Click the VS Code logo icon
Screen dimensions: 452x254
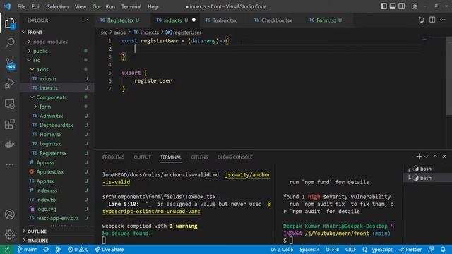point(7,6)
